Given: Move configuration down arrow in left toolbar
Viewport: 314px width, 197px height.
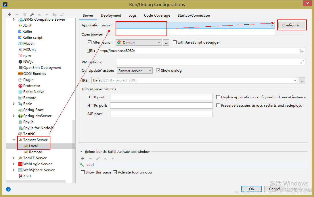Looking at the screenshot, I should (47, 15).
